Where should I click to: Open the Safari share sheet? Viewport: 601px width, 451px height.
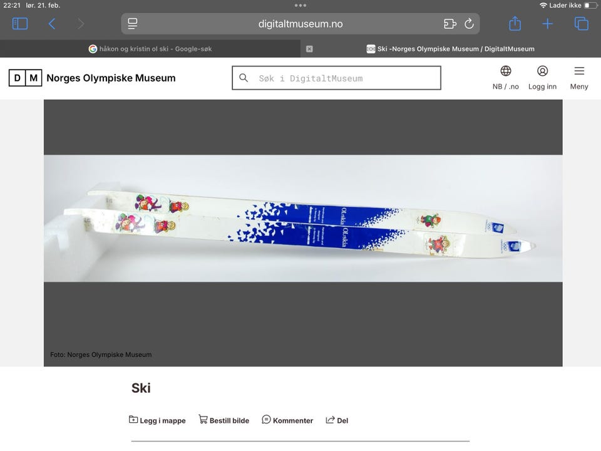[515, 23]
